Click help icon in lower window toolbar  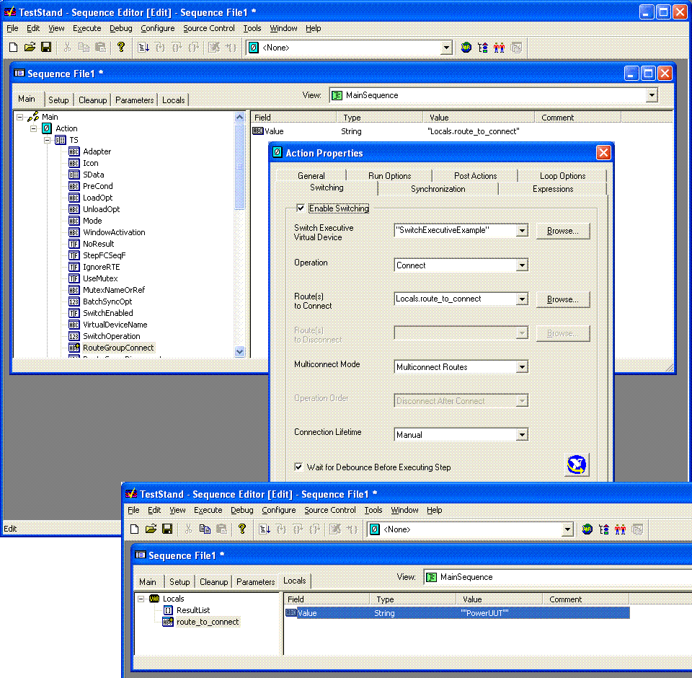[242, 529]
